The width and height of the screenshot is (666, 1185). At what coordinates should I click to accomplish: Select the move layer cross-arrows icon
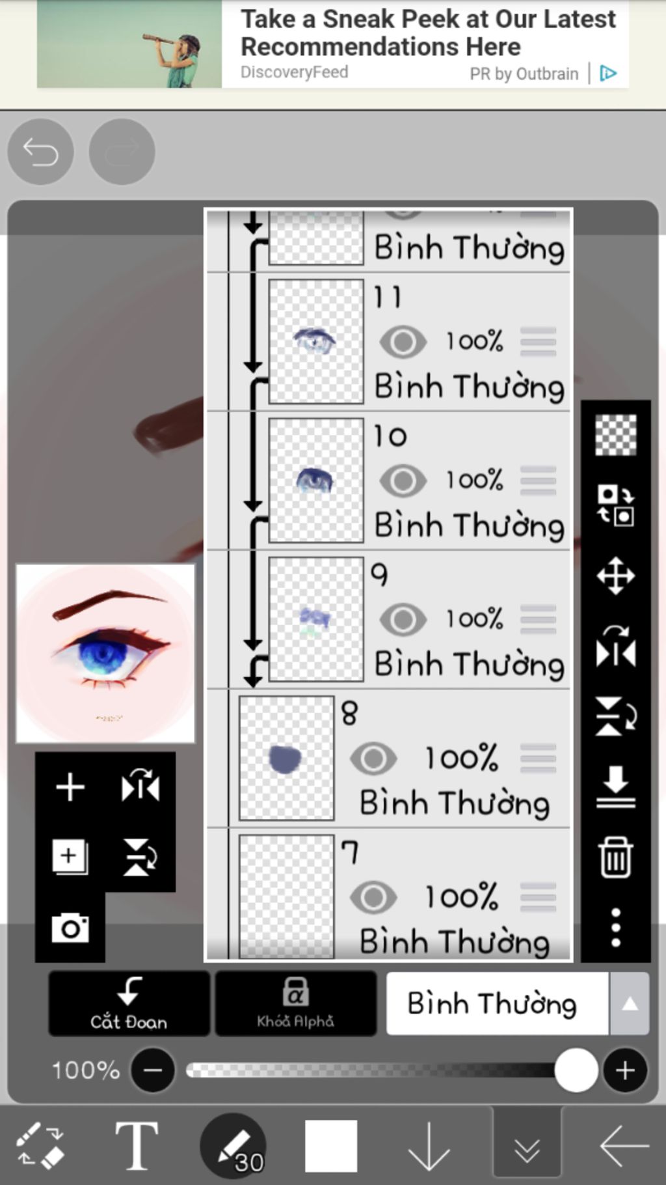[x=615, y=576]
